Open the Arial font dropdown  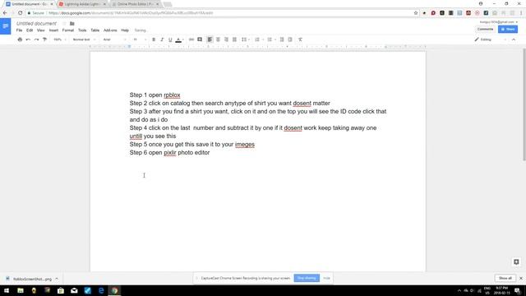114,39
